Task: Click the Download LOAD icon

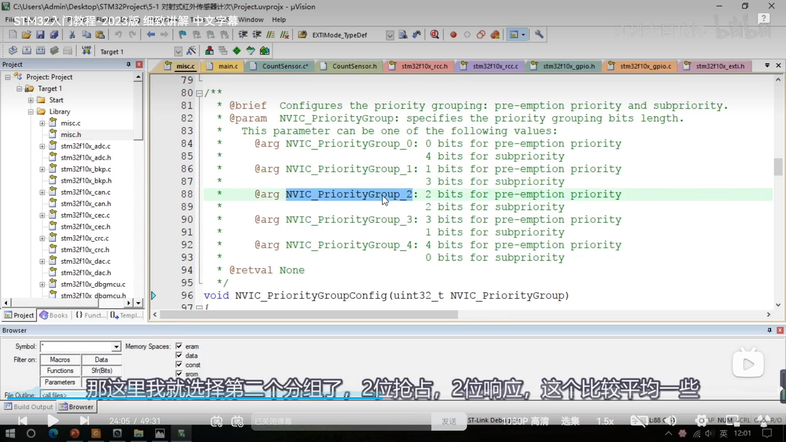Action: click(x=86, y=51)
